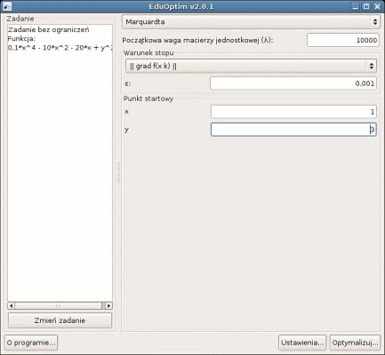Start optimization with Optymalizuj... button
The height and width of the screenshot is (355, 385).
[x=355, y=343]
